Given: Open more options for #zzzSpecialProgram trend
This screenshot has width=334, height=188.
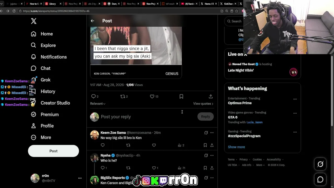Looking at the screenshot, I should click(295, 132).
